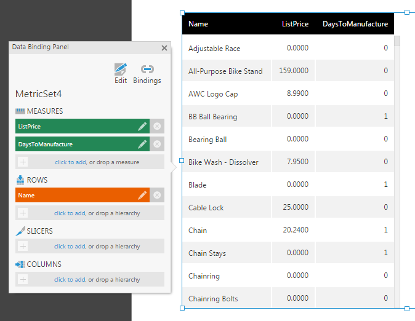Click the ROWS section icon
This screenshot has width=415, height=321.
pyautogui.click(x=20, y=180)
